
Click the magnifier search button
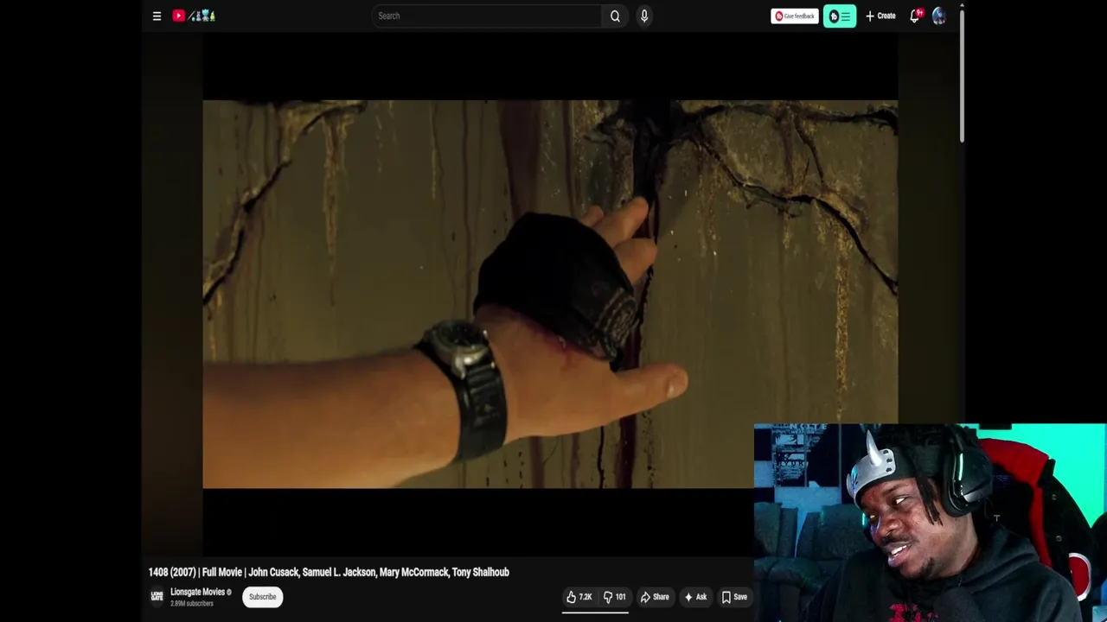point(615,16)
